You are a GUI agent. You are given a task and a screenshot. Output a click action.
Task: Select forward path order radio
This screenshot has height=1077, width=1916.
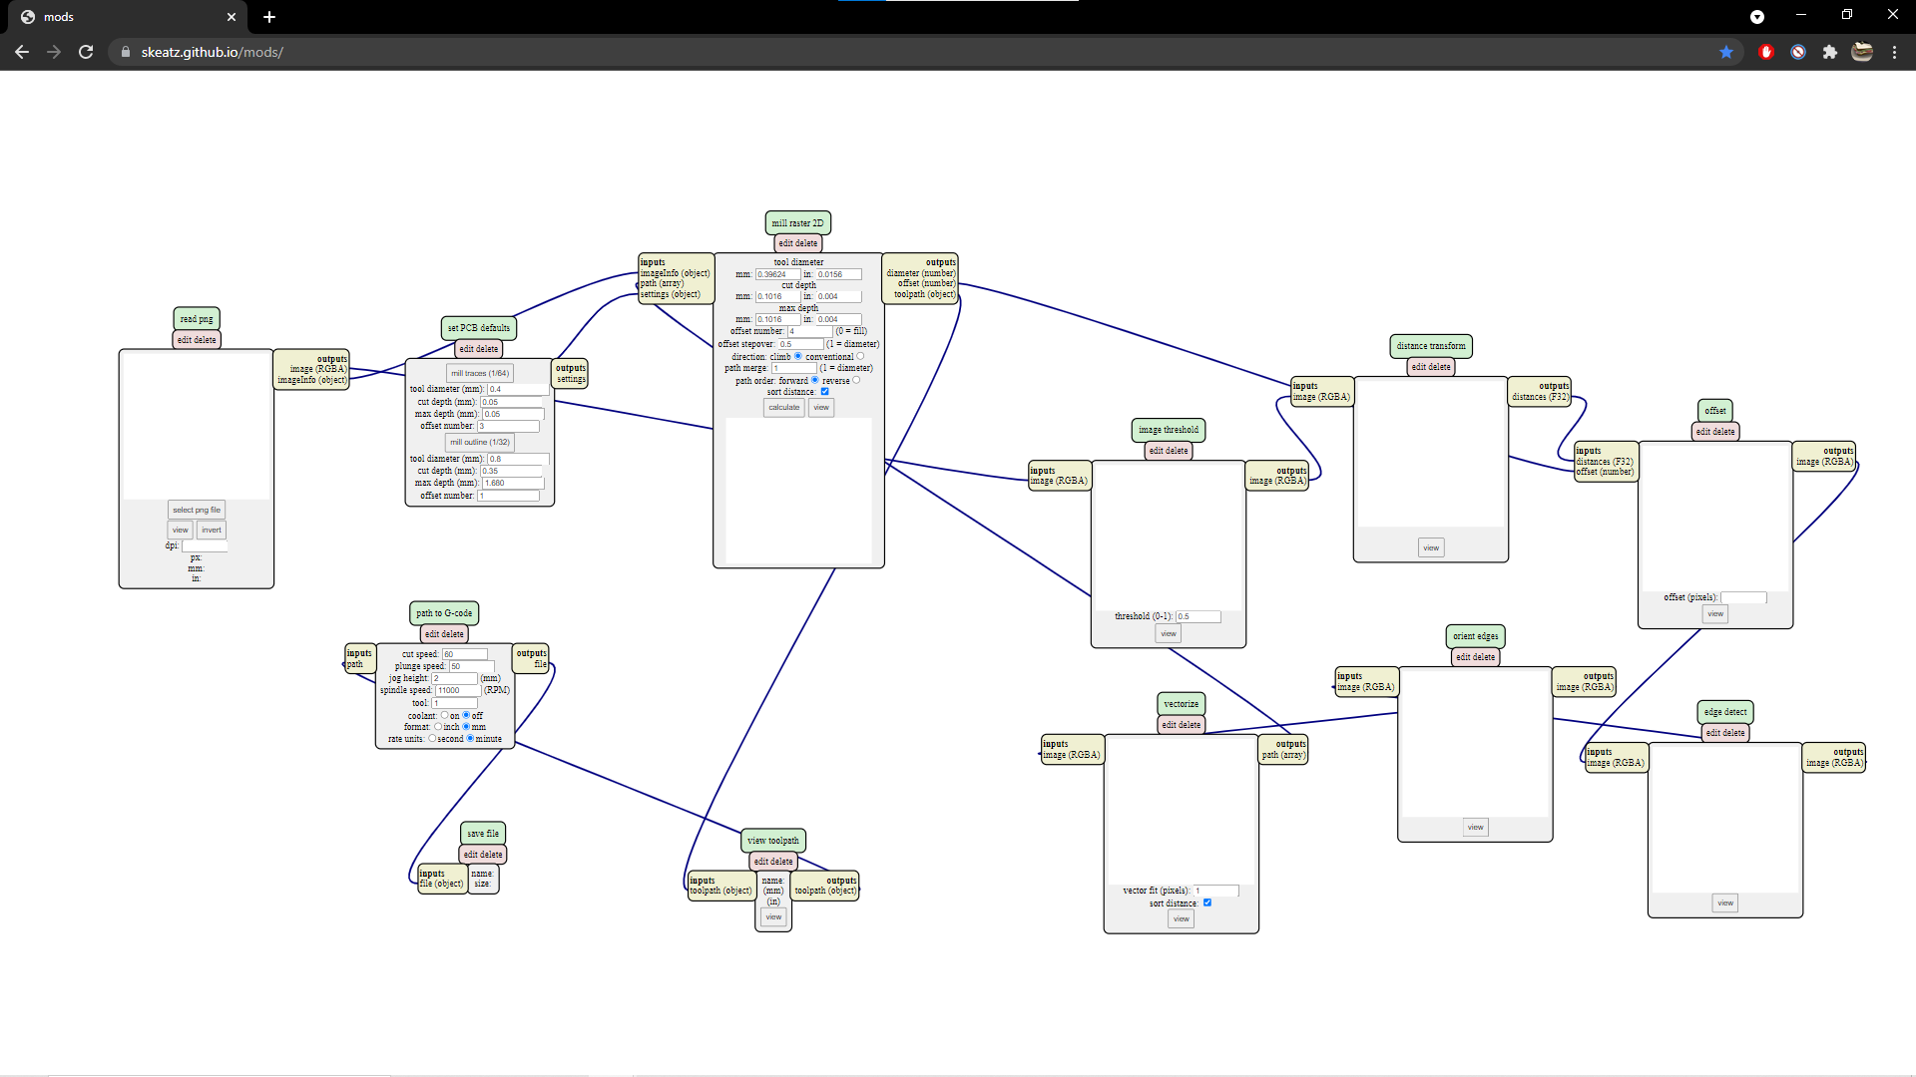click(814, 380)
